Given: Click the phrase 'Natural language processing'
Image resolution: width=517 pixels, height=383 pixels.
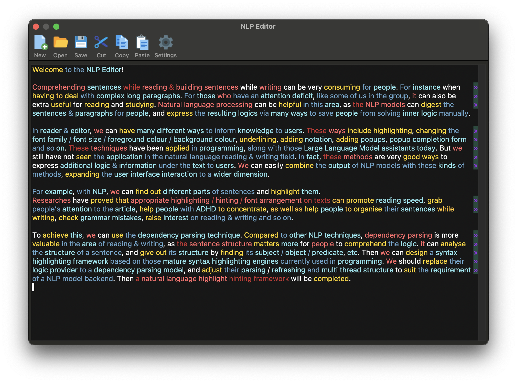Looking at the screenshot, I should pyautogui.click(x=205, y=105).
